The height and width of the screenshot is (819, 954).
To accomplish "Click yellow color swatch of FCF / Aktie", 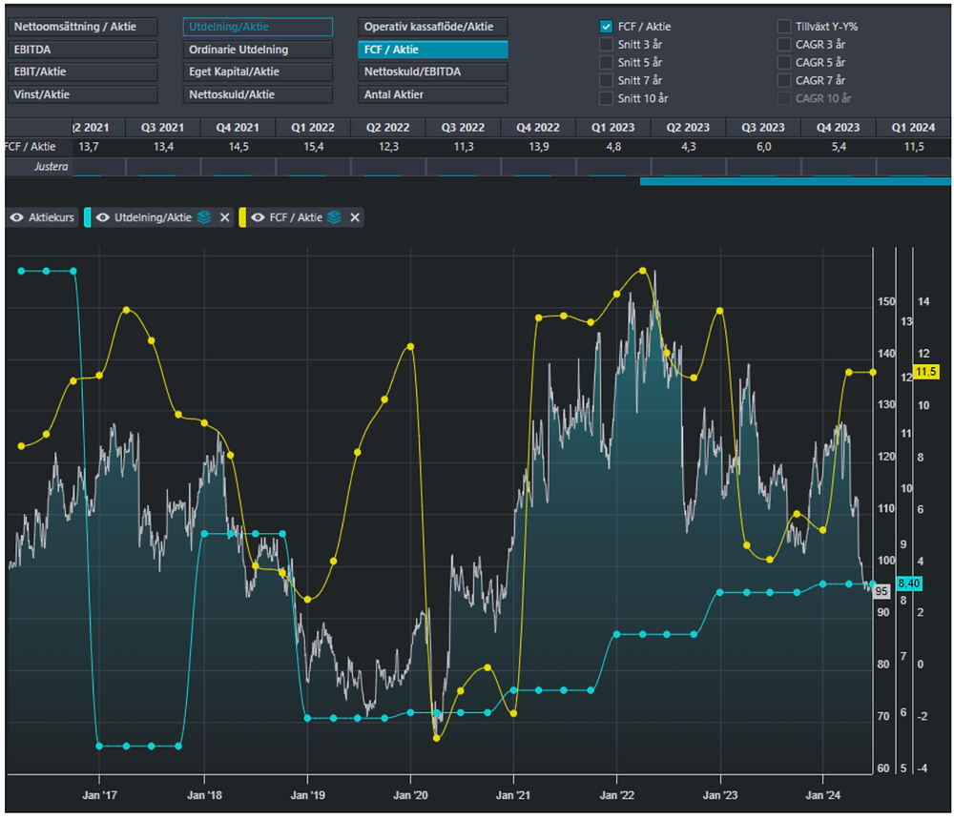I will pyautogui.click(x=242, y=217).
